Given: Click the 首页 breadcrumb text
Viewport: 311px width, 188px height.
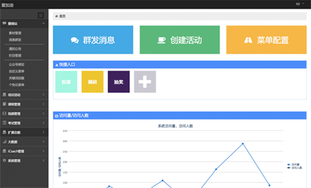Looking at the screenshot, I should 63,16.
